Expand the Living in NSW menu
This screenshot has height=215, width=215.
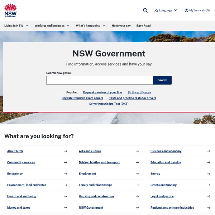[16, 26]
